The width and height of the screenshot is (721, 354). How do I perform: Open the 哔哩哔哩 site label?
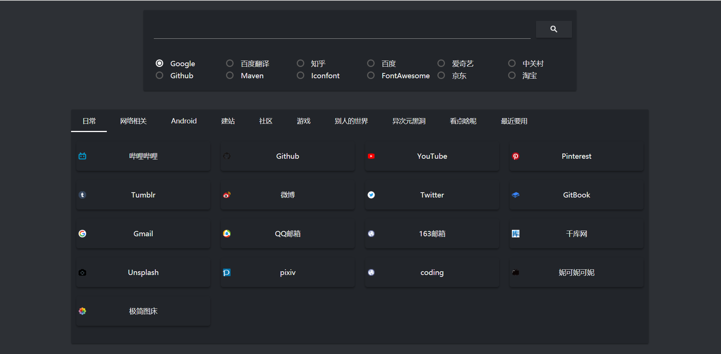click(x=143, y=156)
